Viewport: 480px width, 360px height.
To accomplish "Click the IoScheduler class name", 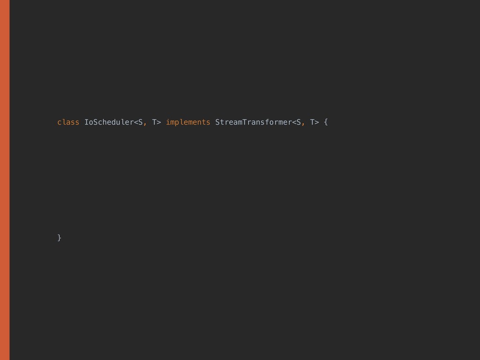I will point(109,122).
